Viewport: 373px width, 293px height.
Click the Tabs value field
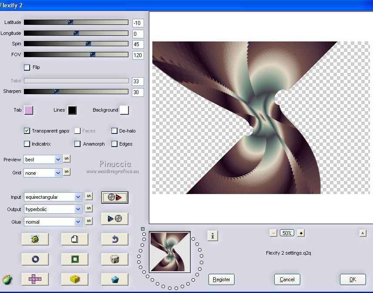point(138,82)
